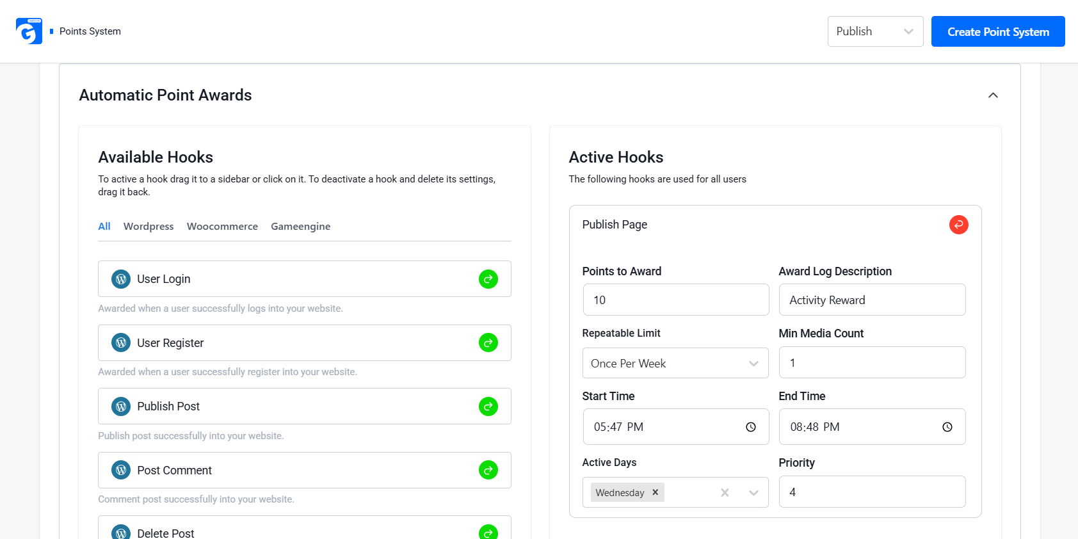Viewport: 1078px width, 539px height.
Task: Activate the User Login hook arrow
Action: pos(488,279)
